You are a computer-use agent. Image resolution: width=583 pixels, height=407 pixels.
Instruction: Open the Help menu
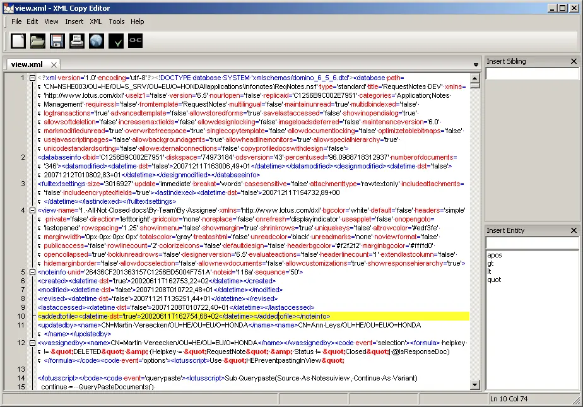coord(137,21)
